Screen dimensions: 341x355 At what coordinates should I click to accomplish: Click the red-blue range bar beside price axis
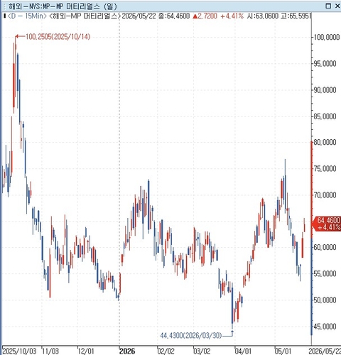click(312, 238)
